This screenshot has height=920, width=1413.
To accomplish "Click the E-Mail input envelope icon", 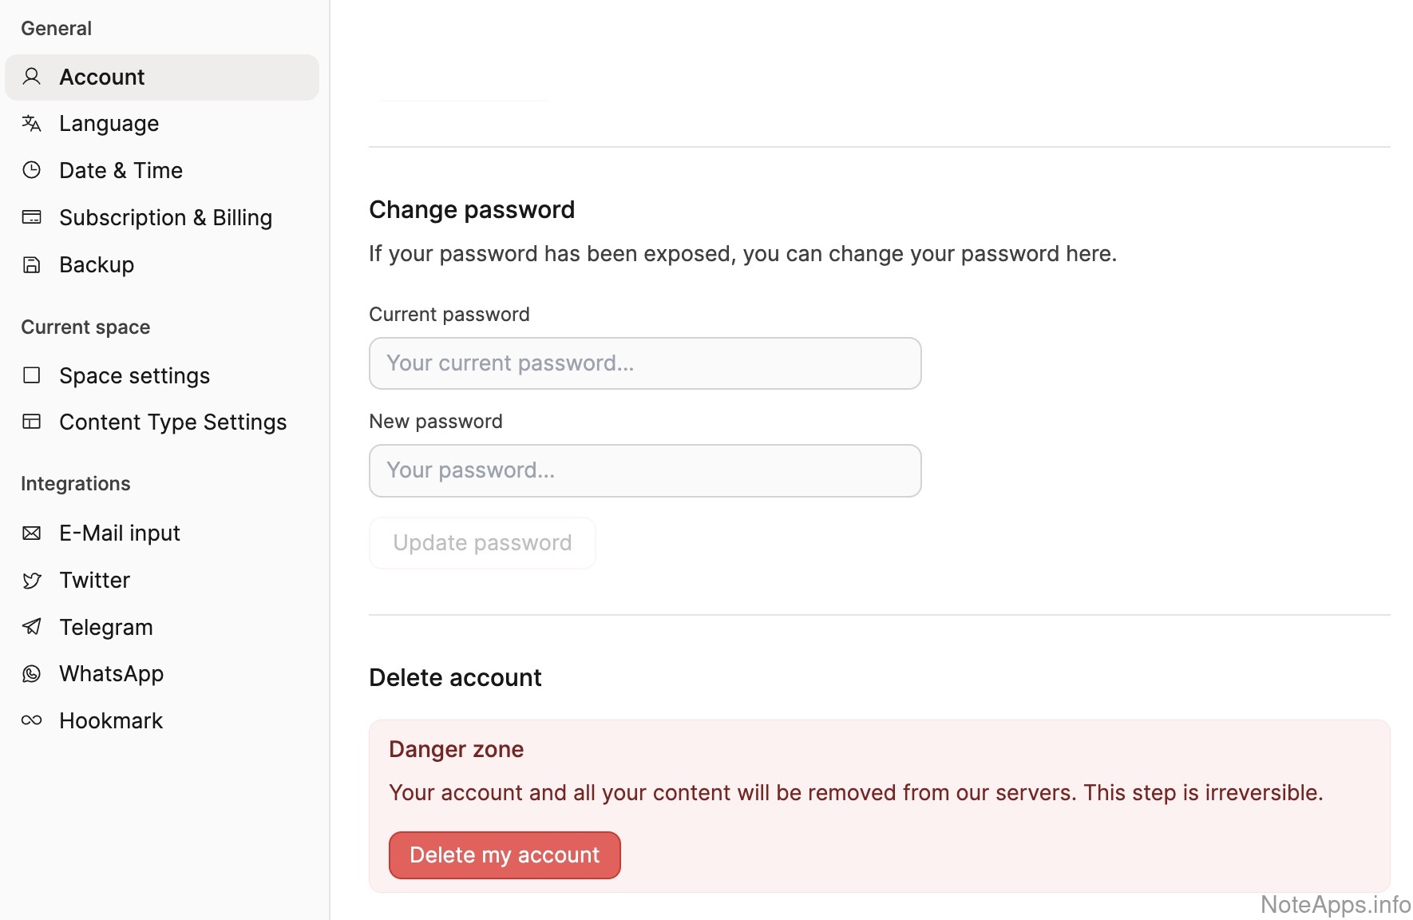I will tap(32, 533).
